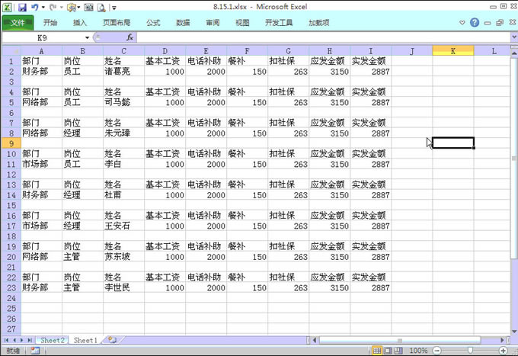Click the Print Preview magnifier icon
Image resolution: width=518 pixels, height=356 pixels.
[101, 8]
